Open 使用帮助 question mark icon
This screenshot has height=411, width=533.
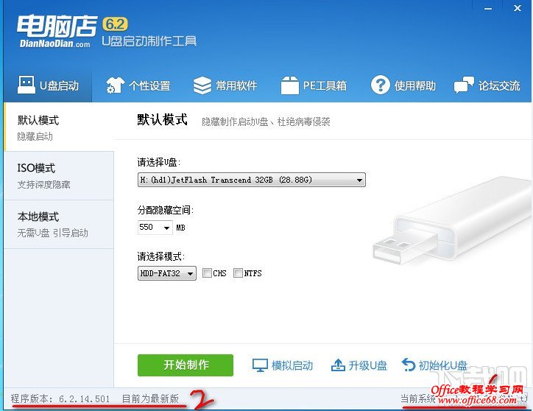pyautogui.click(x=381, y=85)
